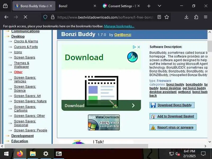Open Settings gear in the taskbar
Image resolution: width=212 pixels, height=159 pixels.
(x=46, y=154)
